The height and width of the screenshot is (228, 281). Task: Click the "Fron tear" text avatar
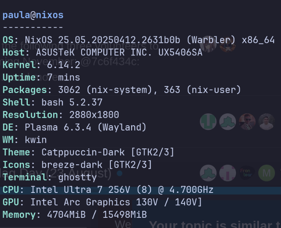tap(247, 173)
